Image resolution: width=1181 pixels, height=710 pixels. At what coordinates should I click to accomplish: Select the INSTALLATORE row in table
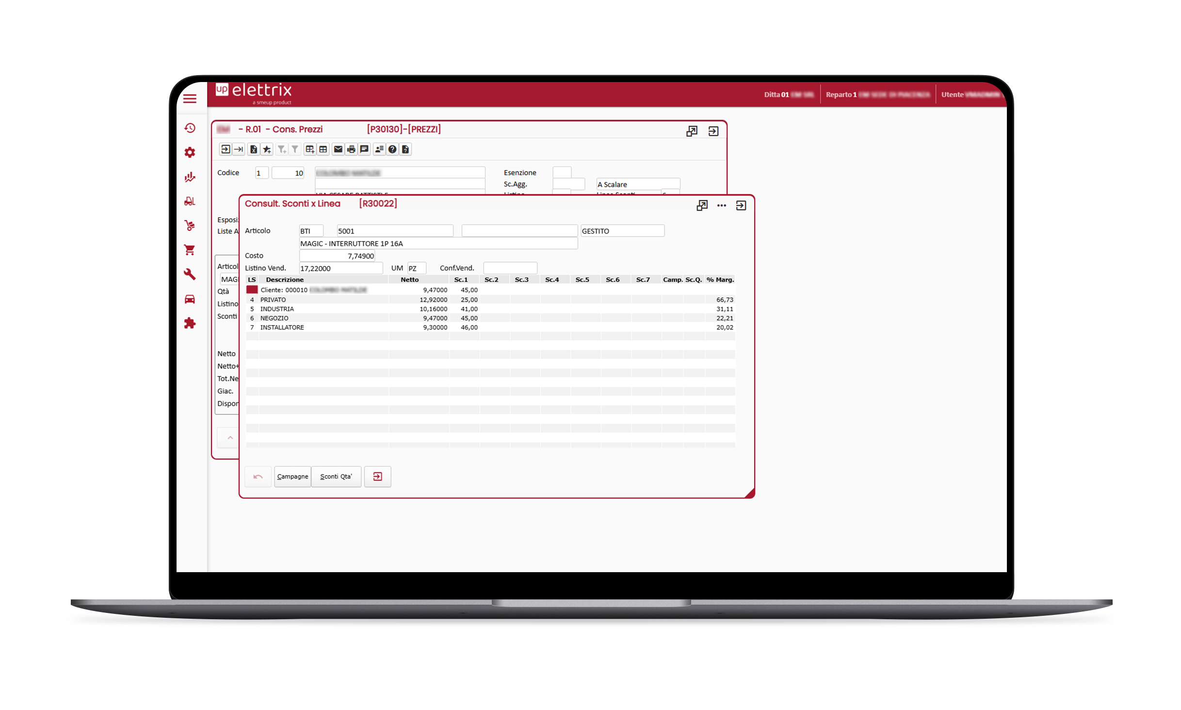(490, 328)
